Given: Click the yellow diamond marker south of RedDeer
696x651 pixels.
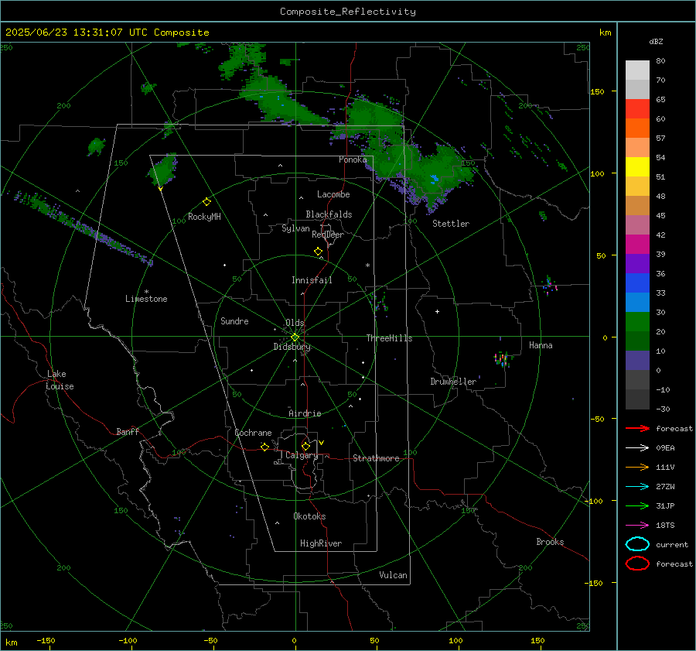Looking at the screenshot, I should [319, 252].
